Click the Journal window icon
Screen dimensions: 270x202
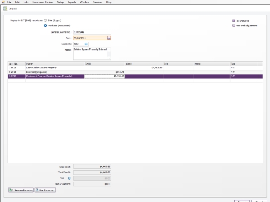[x=5, y=8]
